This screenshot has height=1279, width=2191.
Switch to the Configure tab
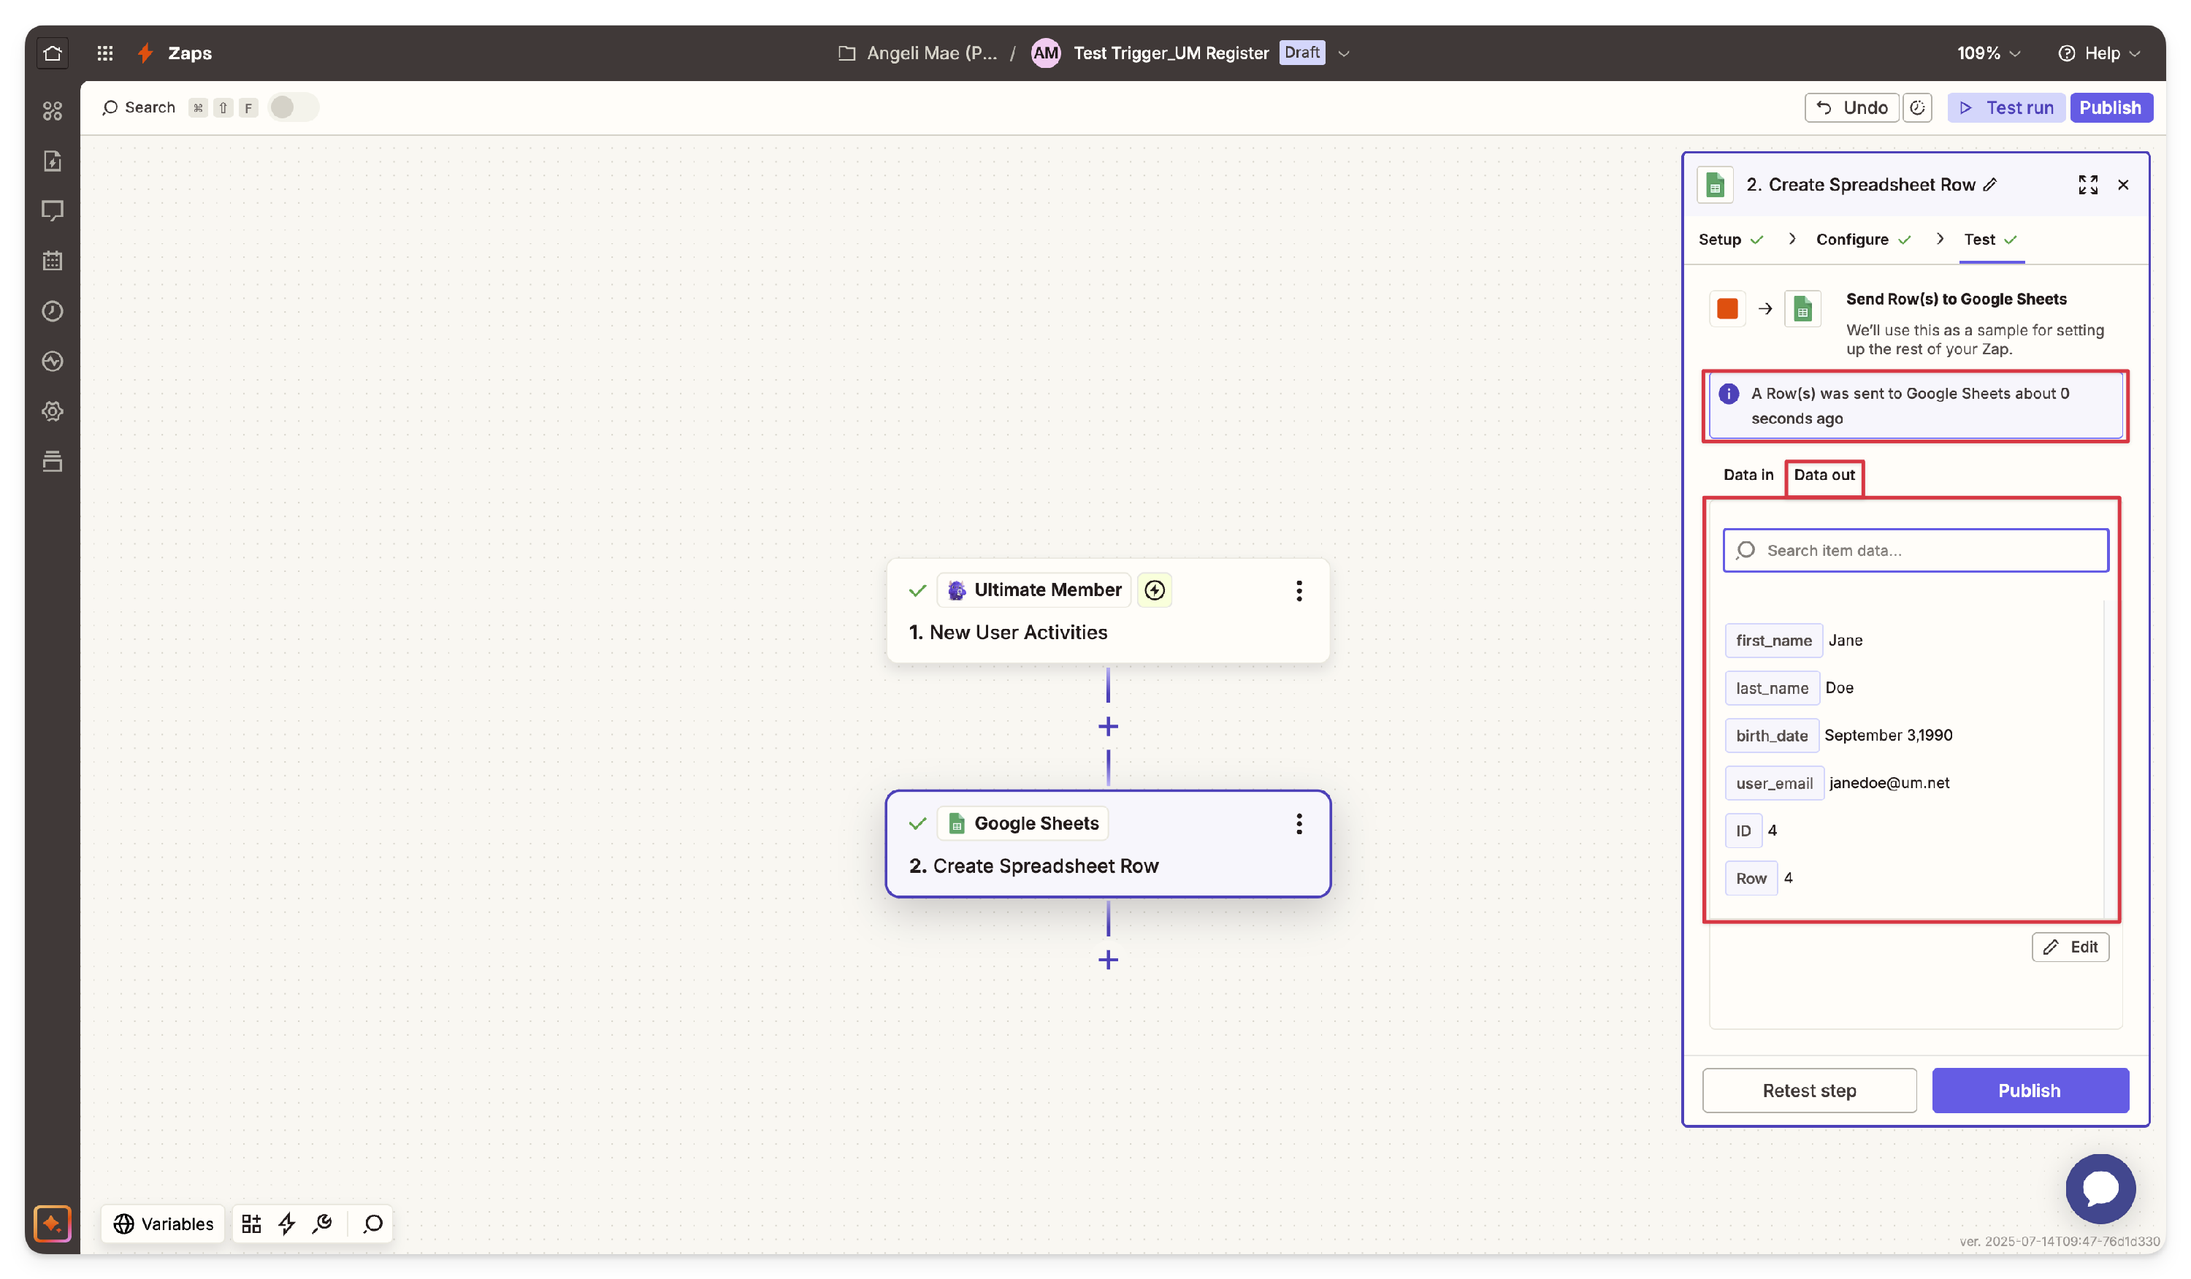tap(1863, 239)
